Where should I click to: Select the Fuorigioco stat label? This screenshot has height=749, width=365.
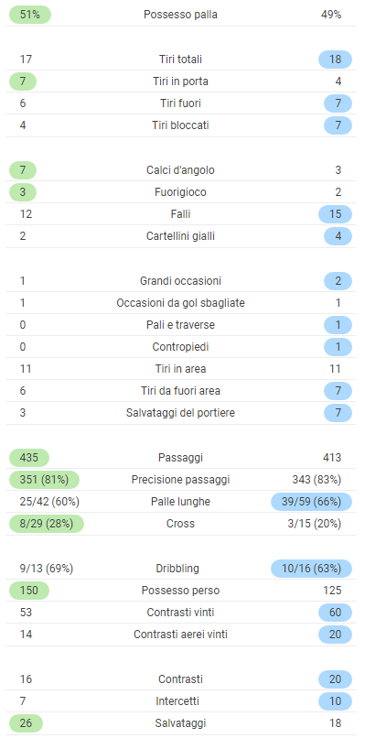pyautogui.click(x=180, y=192)
